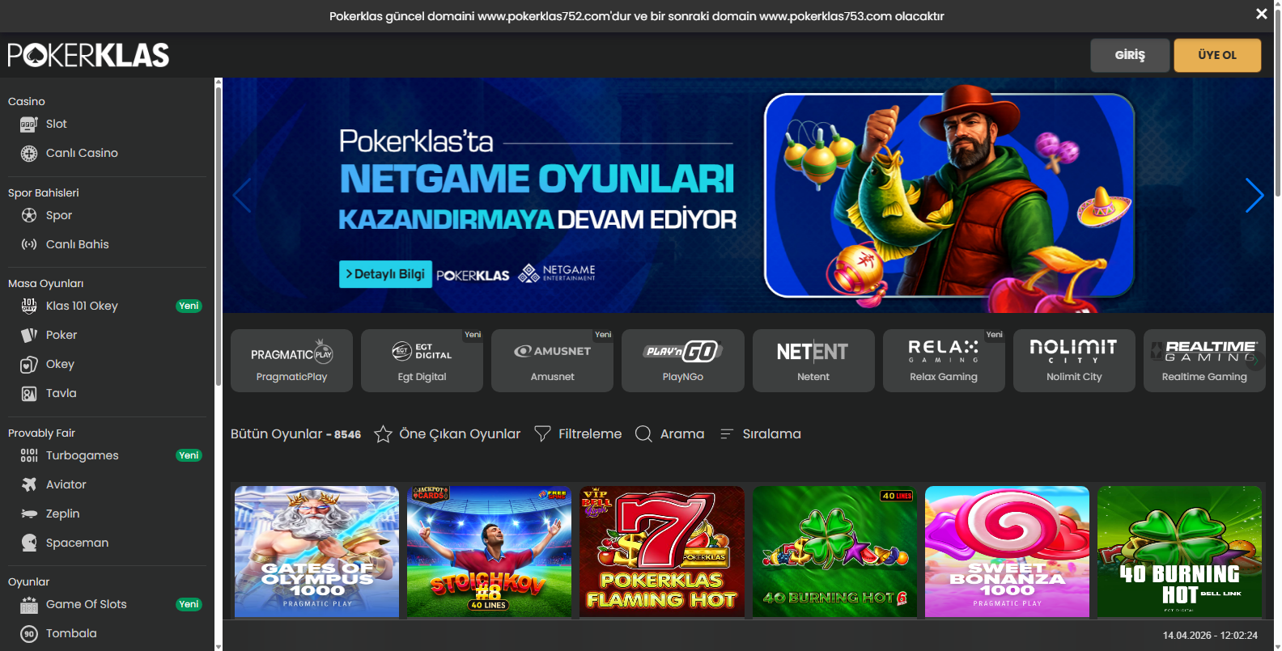Select Öne Çıkan Oyunlar filter text
1282x651 pixels.
(x=460, y=433)
